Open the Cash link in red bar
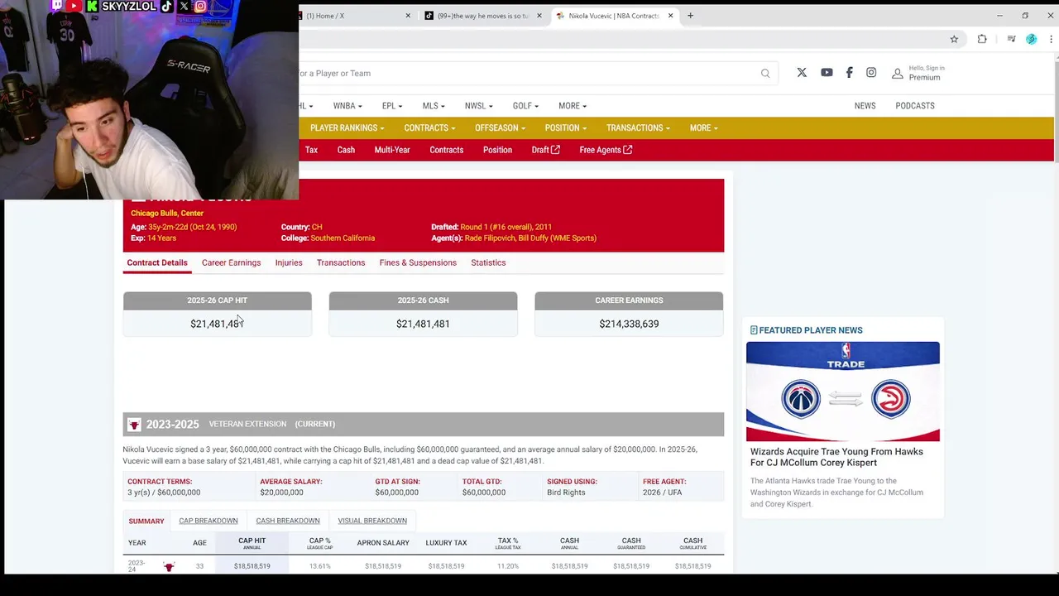The image size is (1059, 596). (346, 150)
